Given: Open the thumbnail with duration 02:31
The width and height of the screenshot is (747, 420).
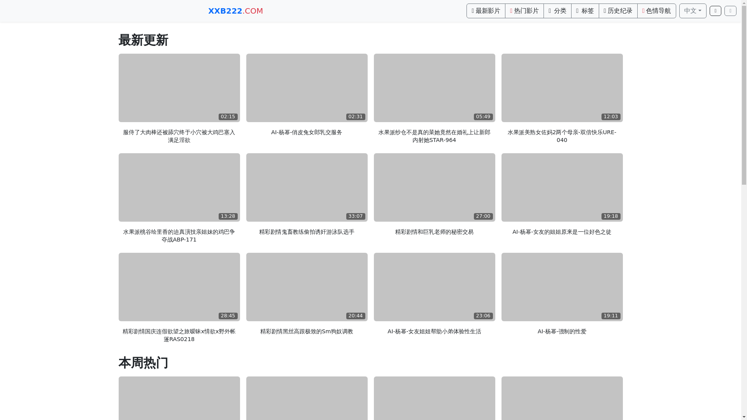Looking at the screenshot, I should coord(307,88).
